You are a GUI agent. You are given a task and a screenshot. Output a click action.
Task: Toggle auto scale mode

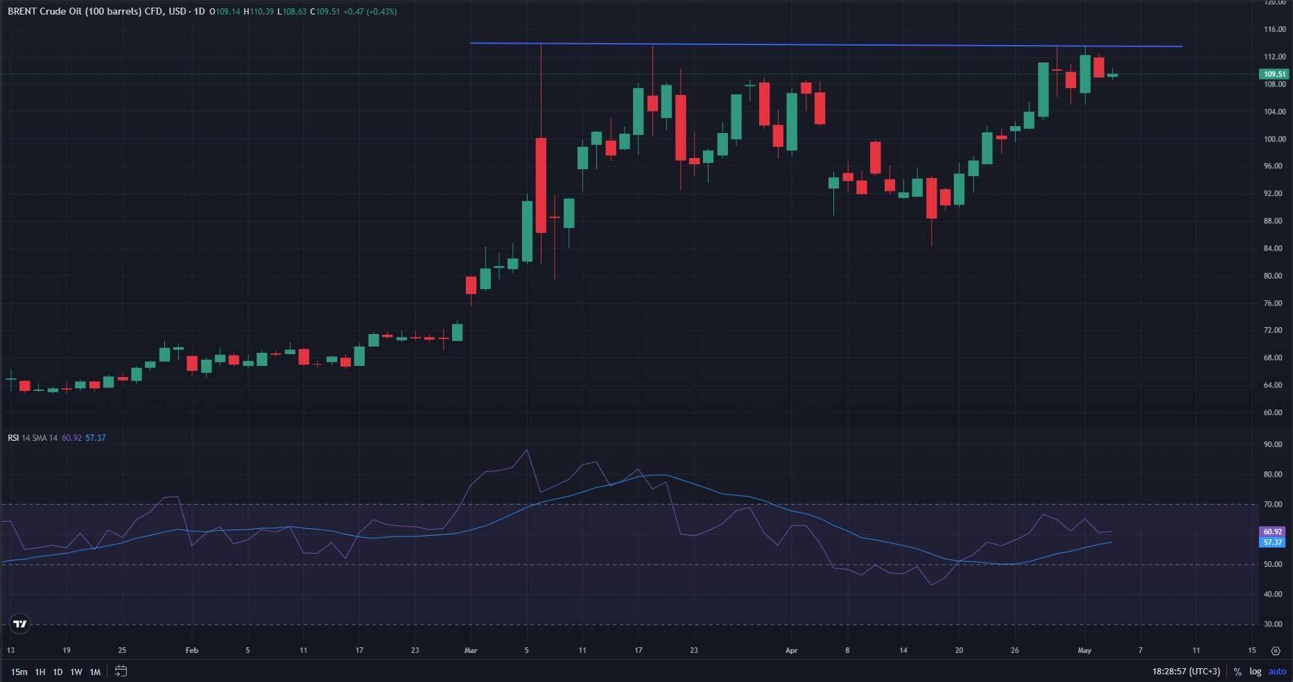pos(1276,672)
